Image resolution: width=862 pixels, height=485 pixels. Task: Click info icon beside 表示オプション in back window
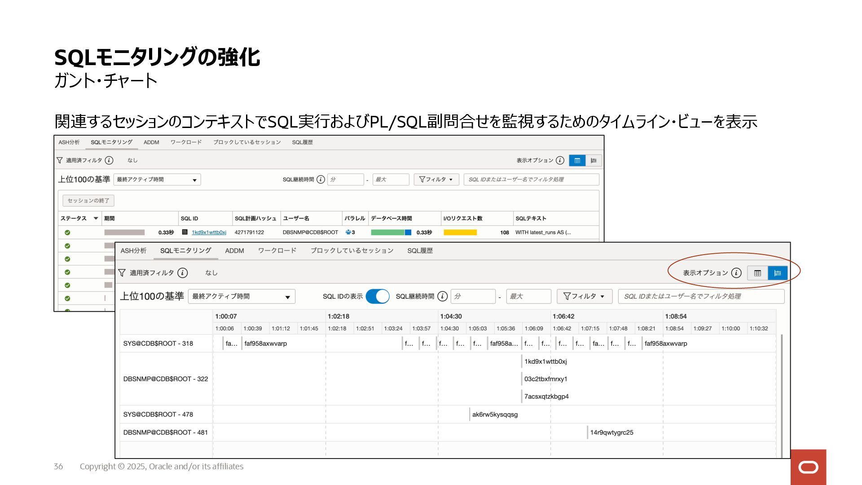[x=560, y=160]
